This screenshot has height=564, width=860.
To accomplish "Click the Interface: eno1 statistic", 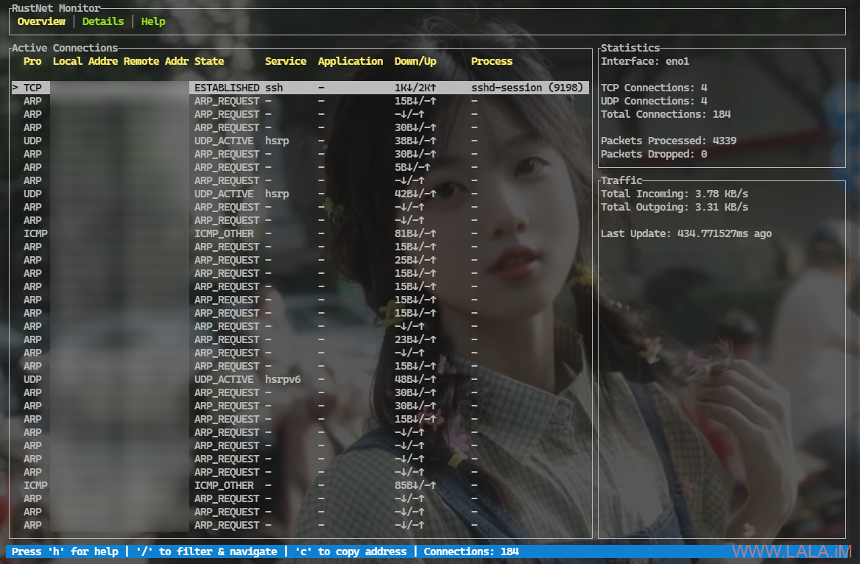I will (x=645, y=61).
